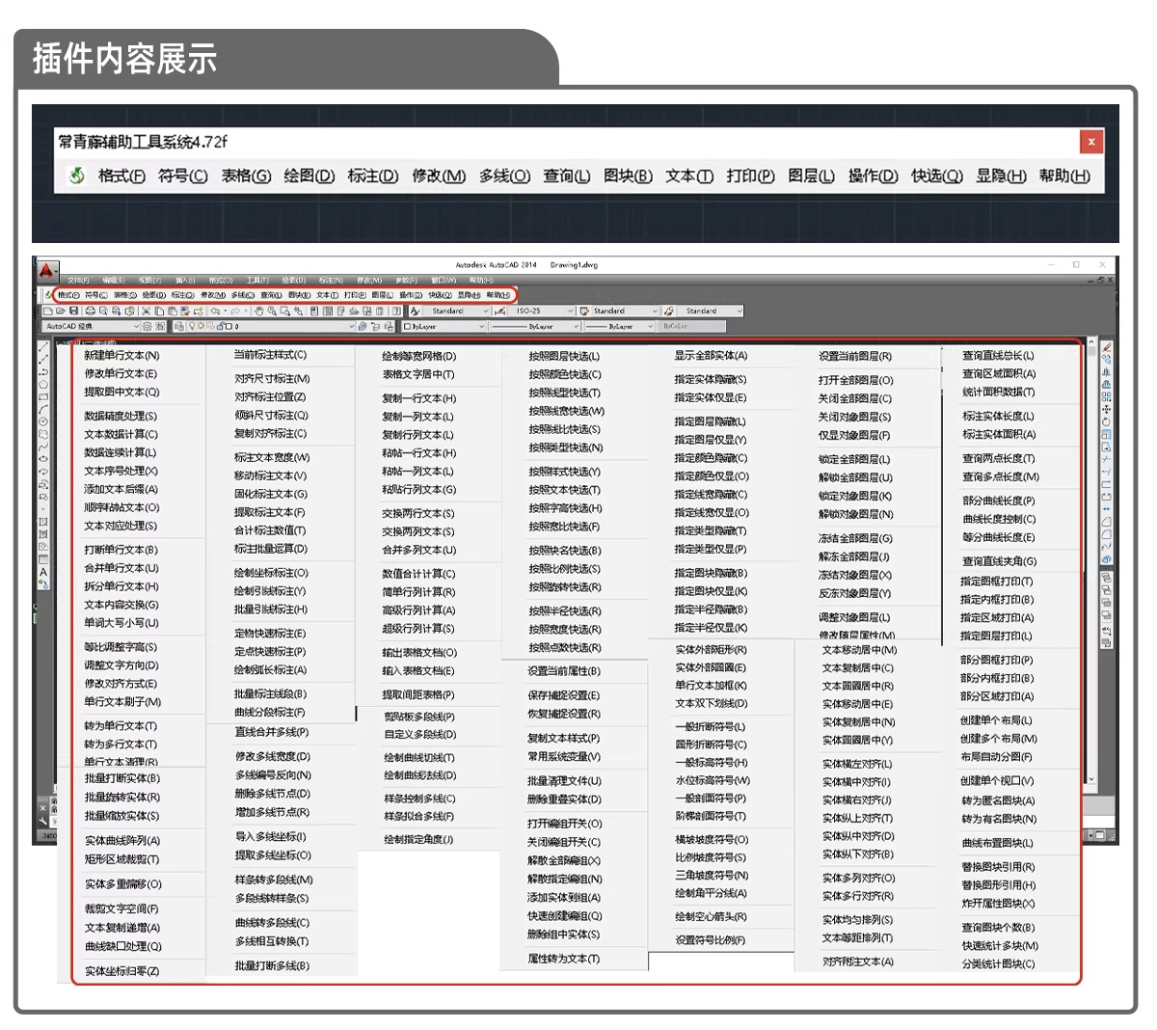Screen dimensions: 1157x1030
Task: Choose 批量打断多线(B) menu entry
Action: coord(272,965)
